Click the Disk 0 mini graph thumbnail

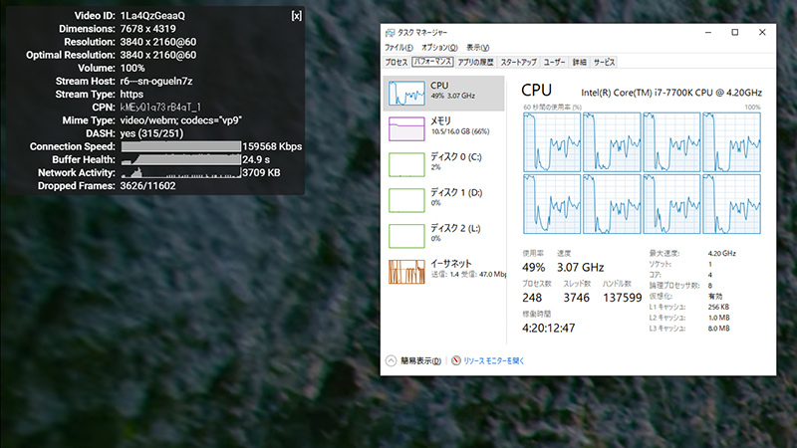406,164
